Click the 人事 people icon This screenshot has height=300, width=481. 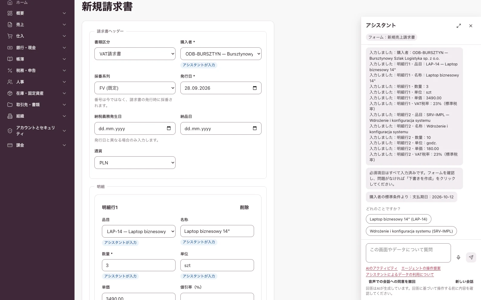10,82
